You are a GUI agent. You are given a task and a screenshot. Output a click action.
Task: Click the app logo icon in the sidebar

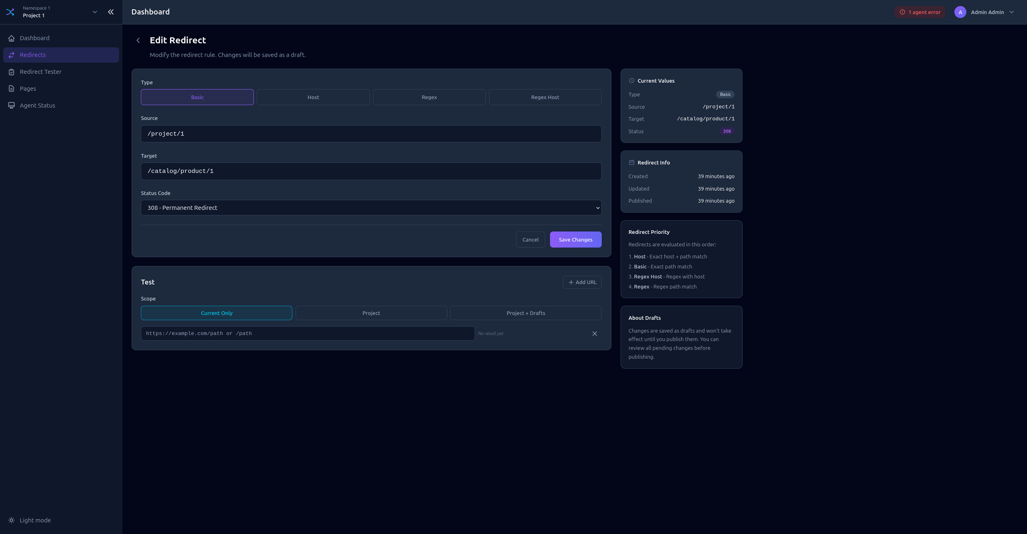tap(10, 12)
